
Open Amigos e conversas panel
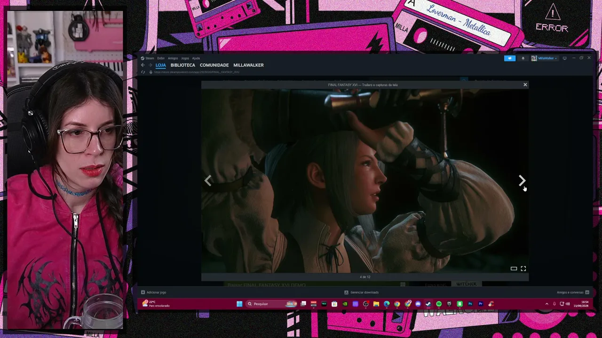573,292
